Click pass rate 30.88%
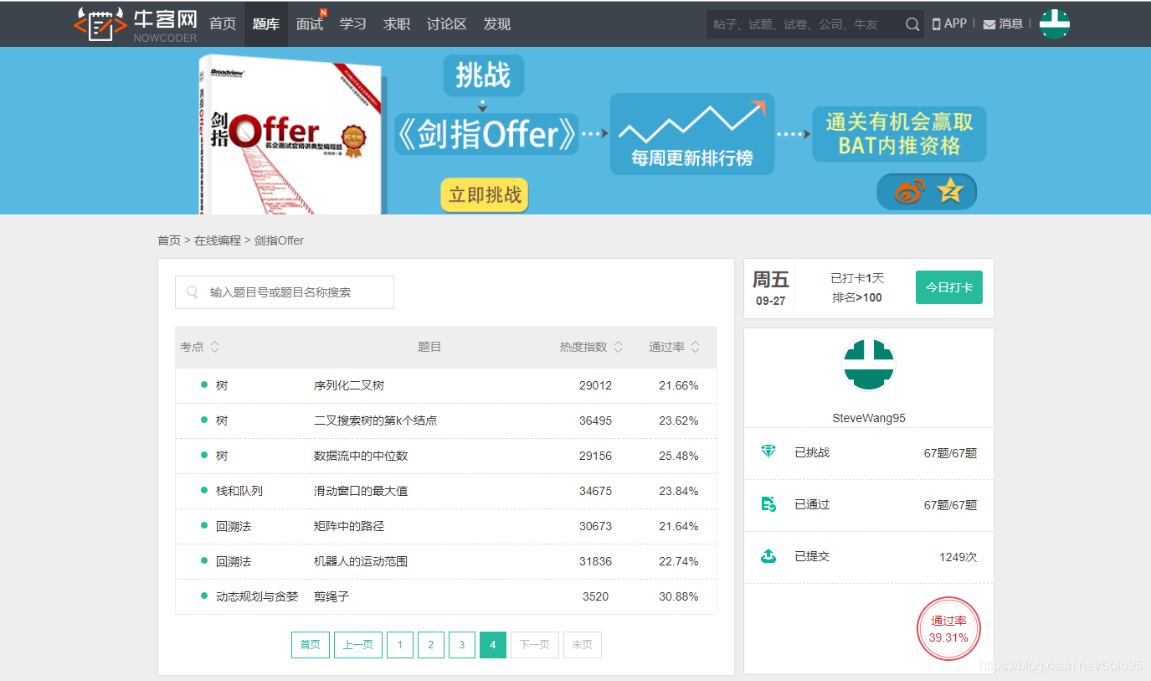Screen dimensions: 1151x681 (679, 596)
